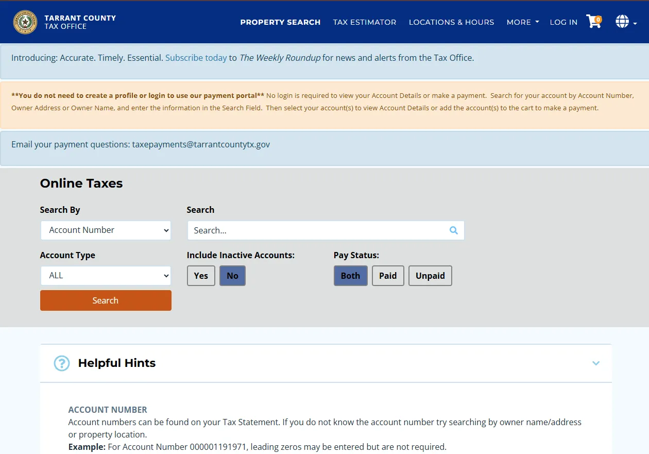Set Include Inactive Accounts to No
Image resolution: width=649 pixels, height=454 pixels.
click(x=232, y=276)
